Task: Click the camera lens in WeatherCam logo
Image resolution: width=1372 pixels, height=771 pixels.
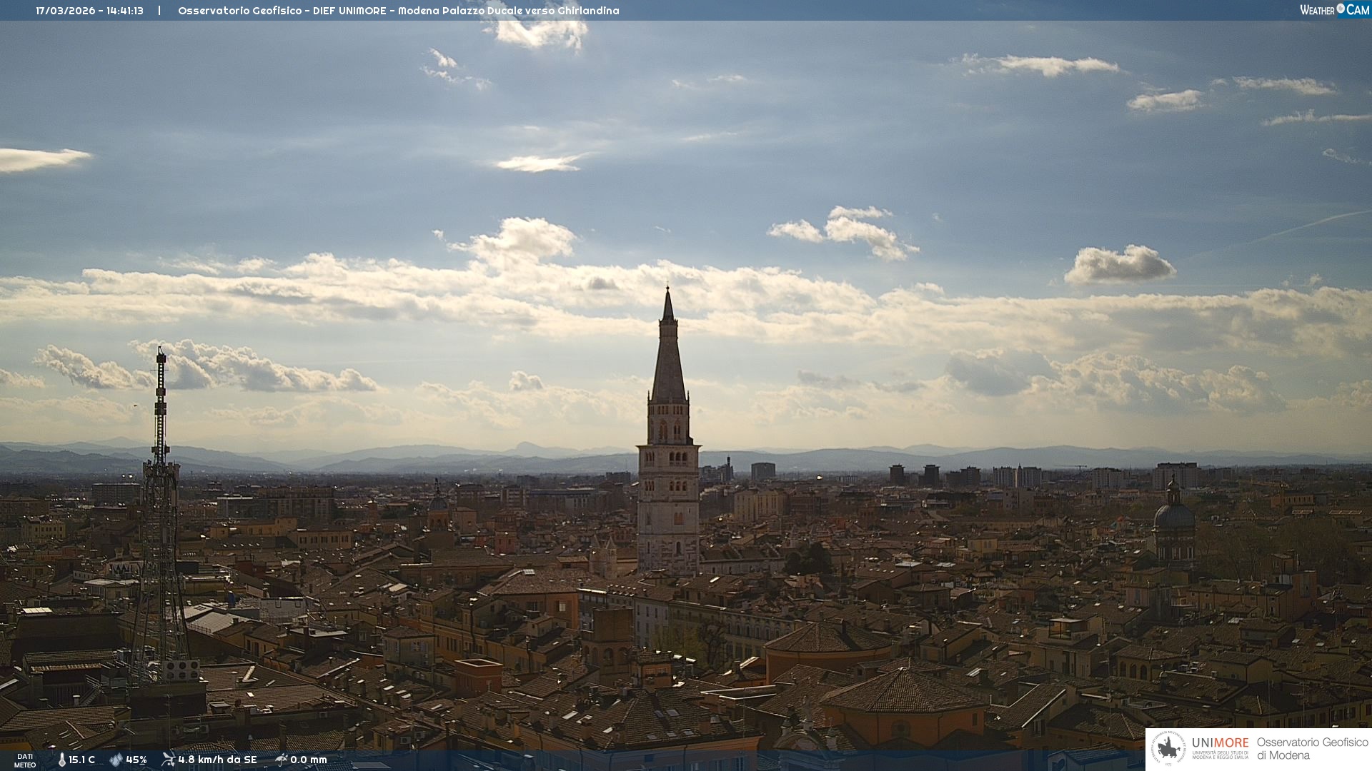Action: [1341, 9]
